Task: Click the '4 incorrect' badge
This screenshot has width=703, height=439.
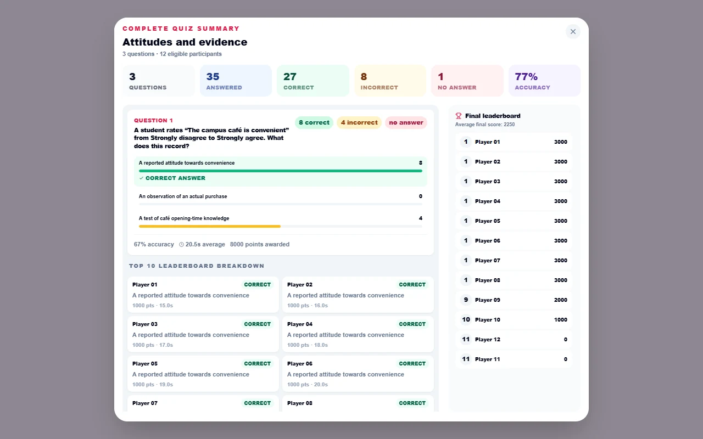Action: click(x=359, y=122)
